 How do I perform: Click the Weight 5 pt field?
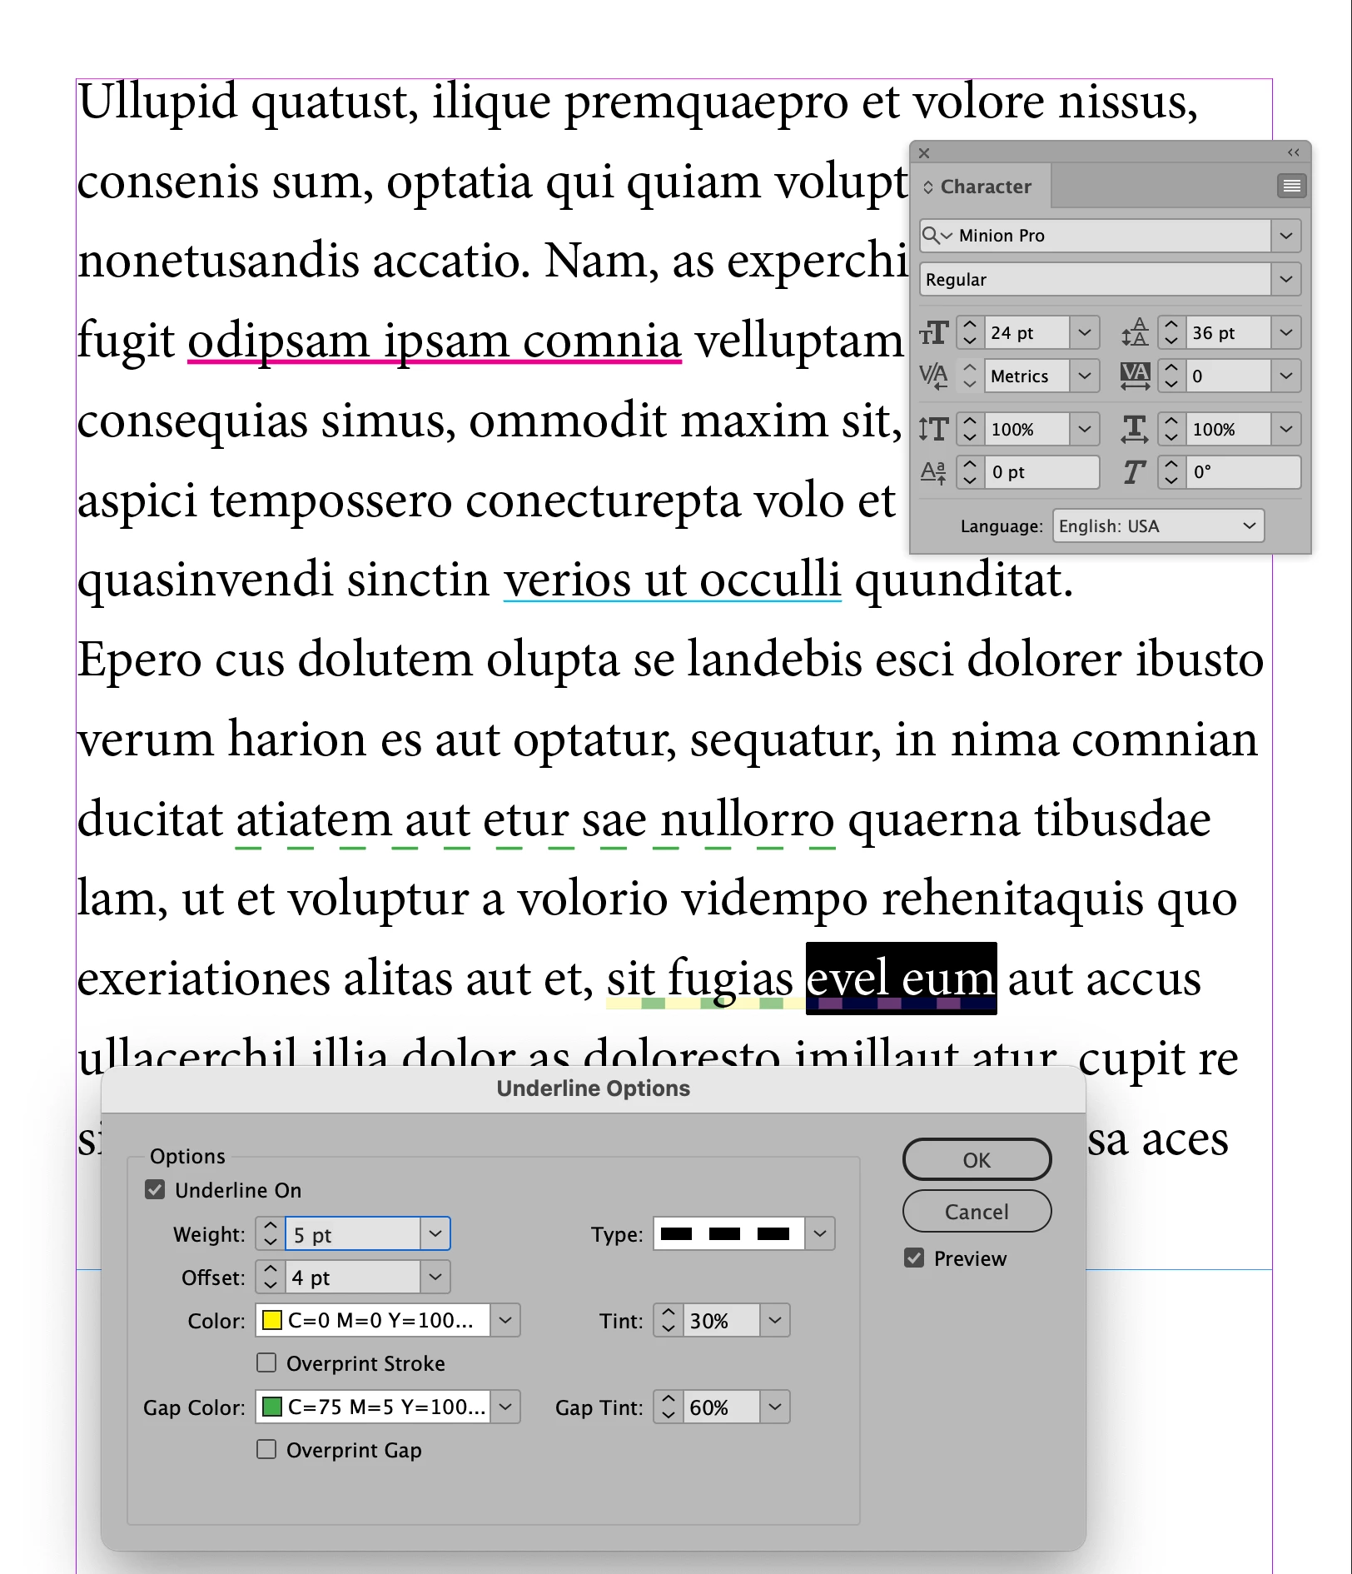353,1234
